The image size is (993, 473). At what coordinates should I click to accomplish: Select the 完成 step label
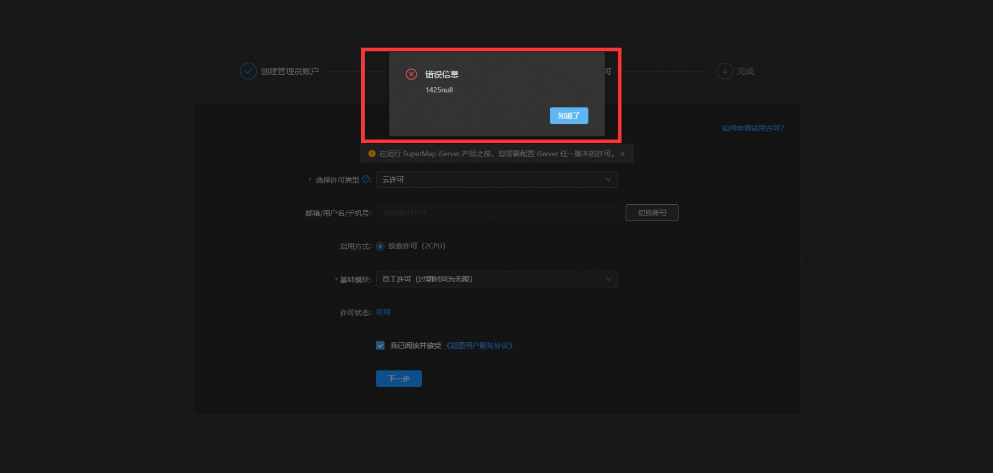745,71
